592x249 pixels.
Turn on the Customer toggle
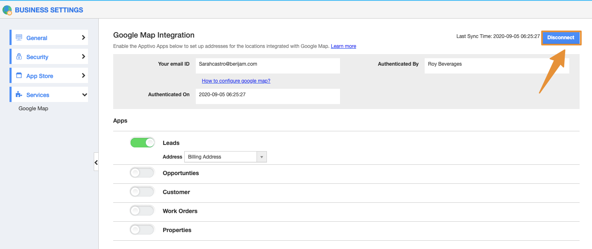[142, 192]
